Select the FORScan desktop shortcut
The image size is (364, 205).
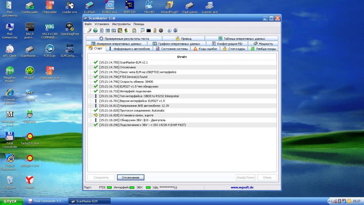point(50,51)
